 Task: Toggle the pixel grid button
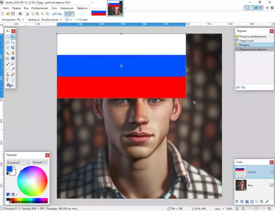click(67, 14)
